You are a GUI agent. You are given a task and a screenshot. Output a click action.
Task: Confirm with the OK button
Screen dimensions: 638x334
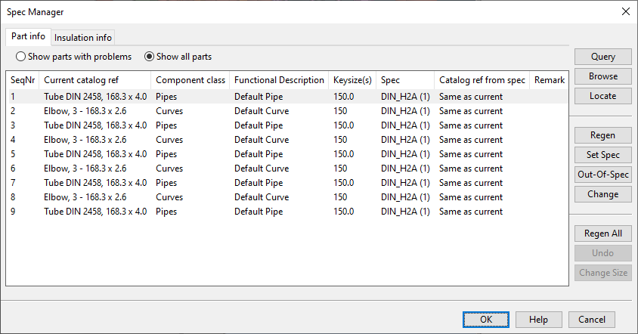click(486, 320)
